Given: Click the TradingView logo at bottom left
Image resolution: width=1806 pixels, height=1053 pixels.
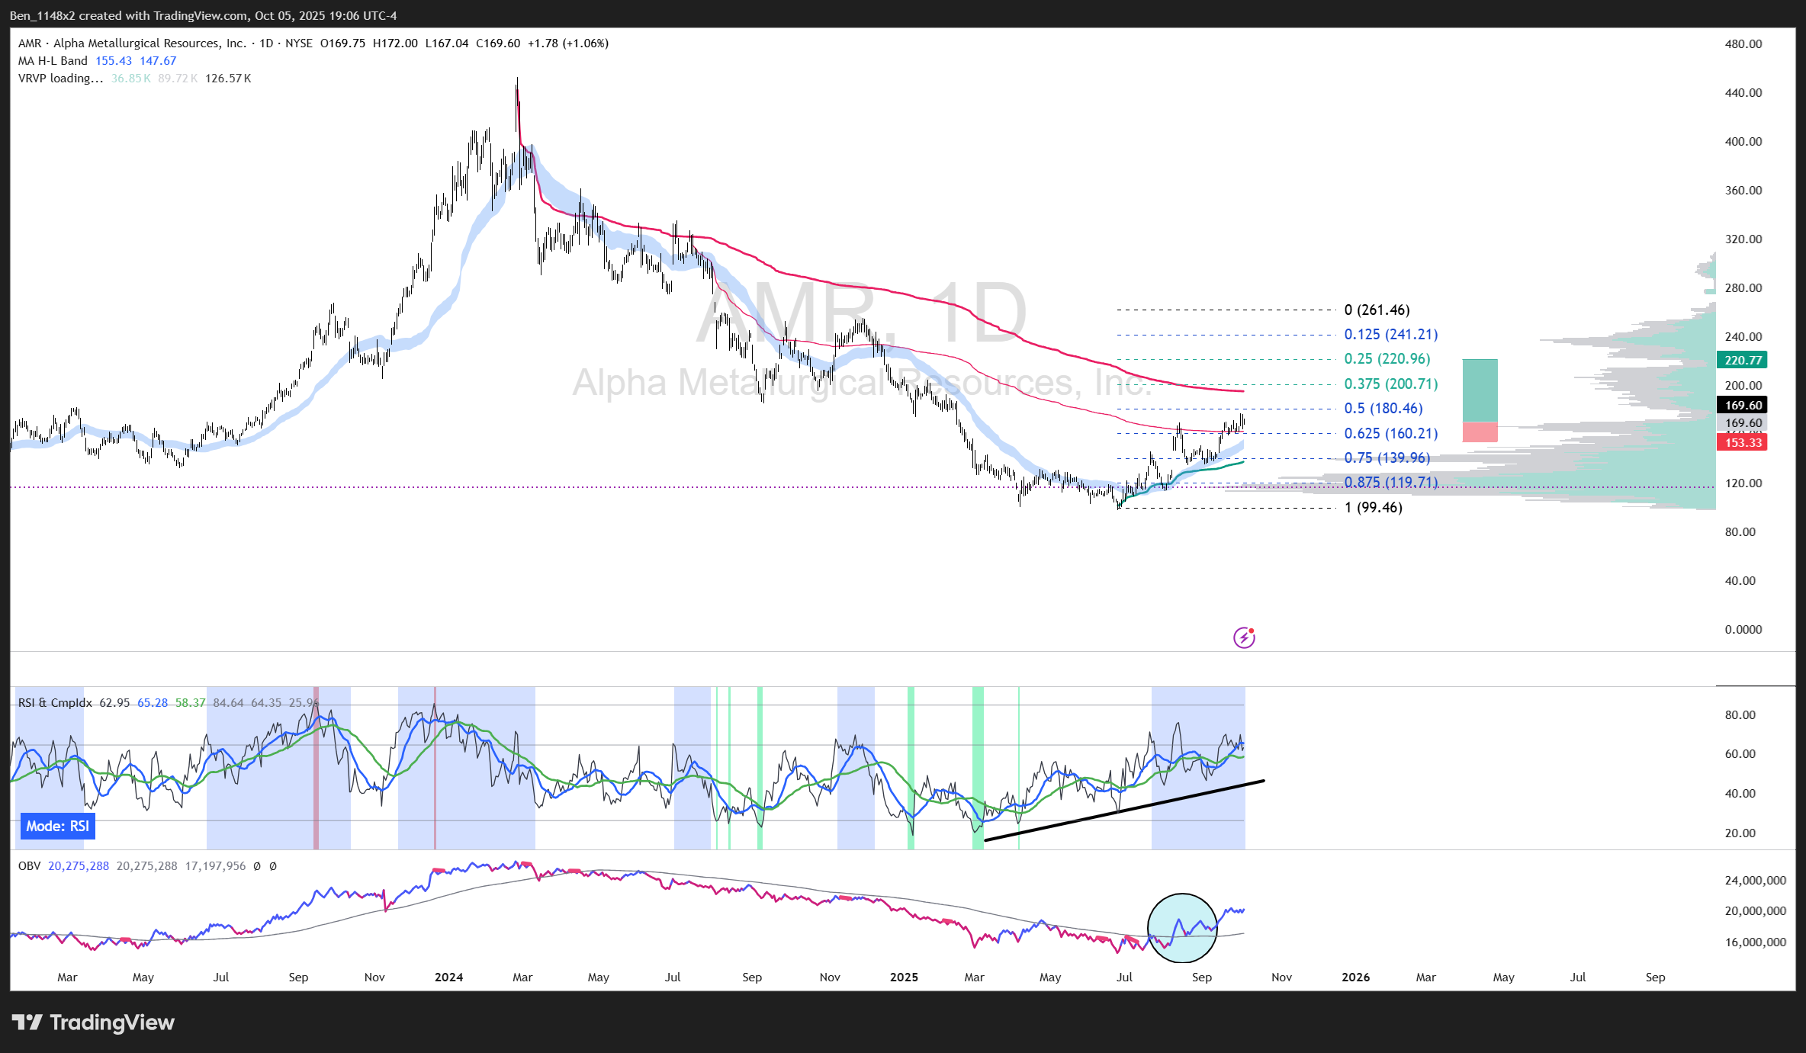Looking at the screenshot, I should [x=27, y=1023].
